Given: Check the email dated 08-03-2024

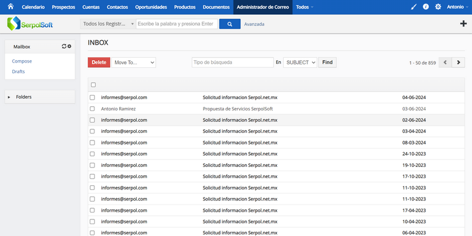Looking at the screenshot, I should (93, 143).
